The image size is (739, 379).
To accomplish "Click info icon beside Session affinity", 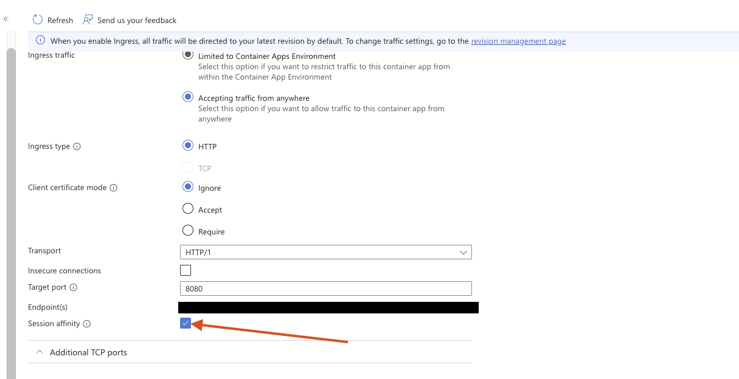I will pyautogui.click(x=86, y=324).
